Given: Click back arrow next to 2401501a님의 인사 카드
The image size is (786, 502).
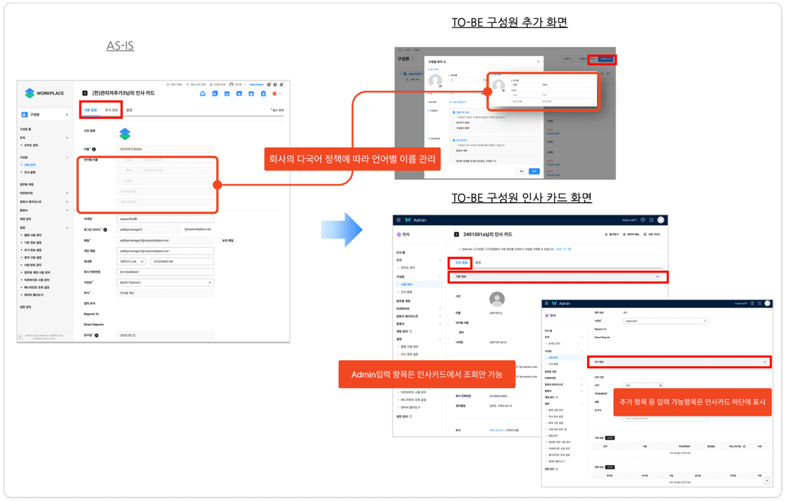Looking at the screenshot, I should coord(456,234).
